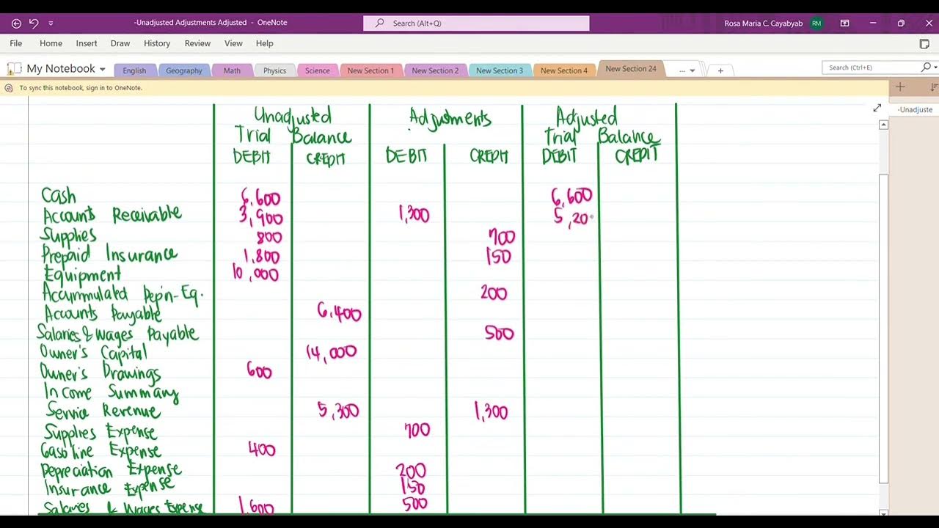Screen dimensions: 939x528
Task: Open the Insert ribbon tab
Action: click(87, 43)
